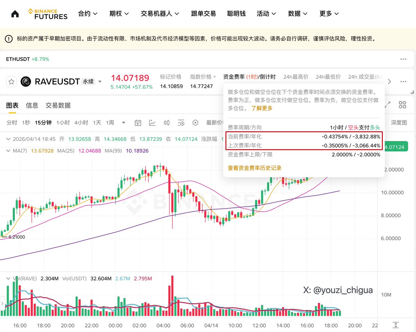Click the MA(99) value 10.18926
The image size is (416, 332).
pos(137,151)
